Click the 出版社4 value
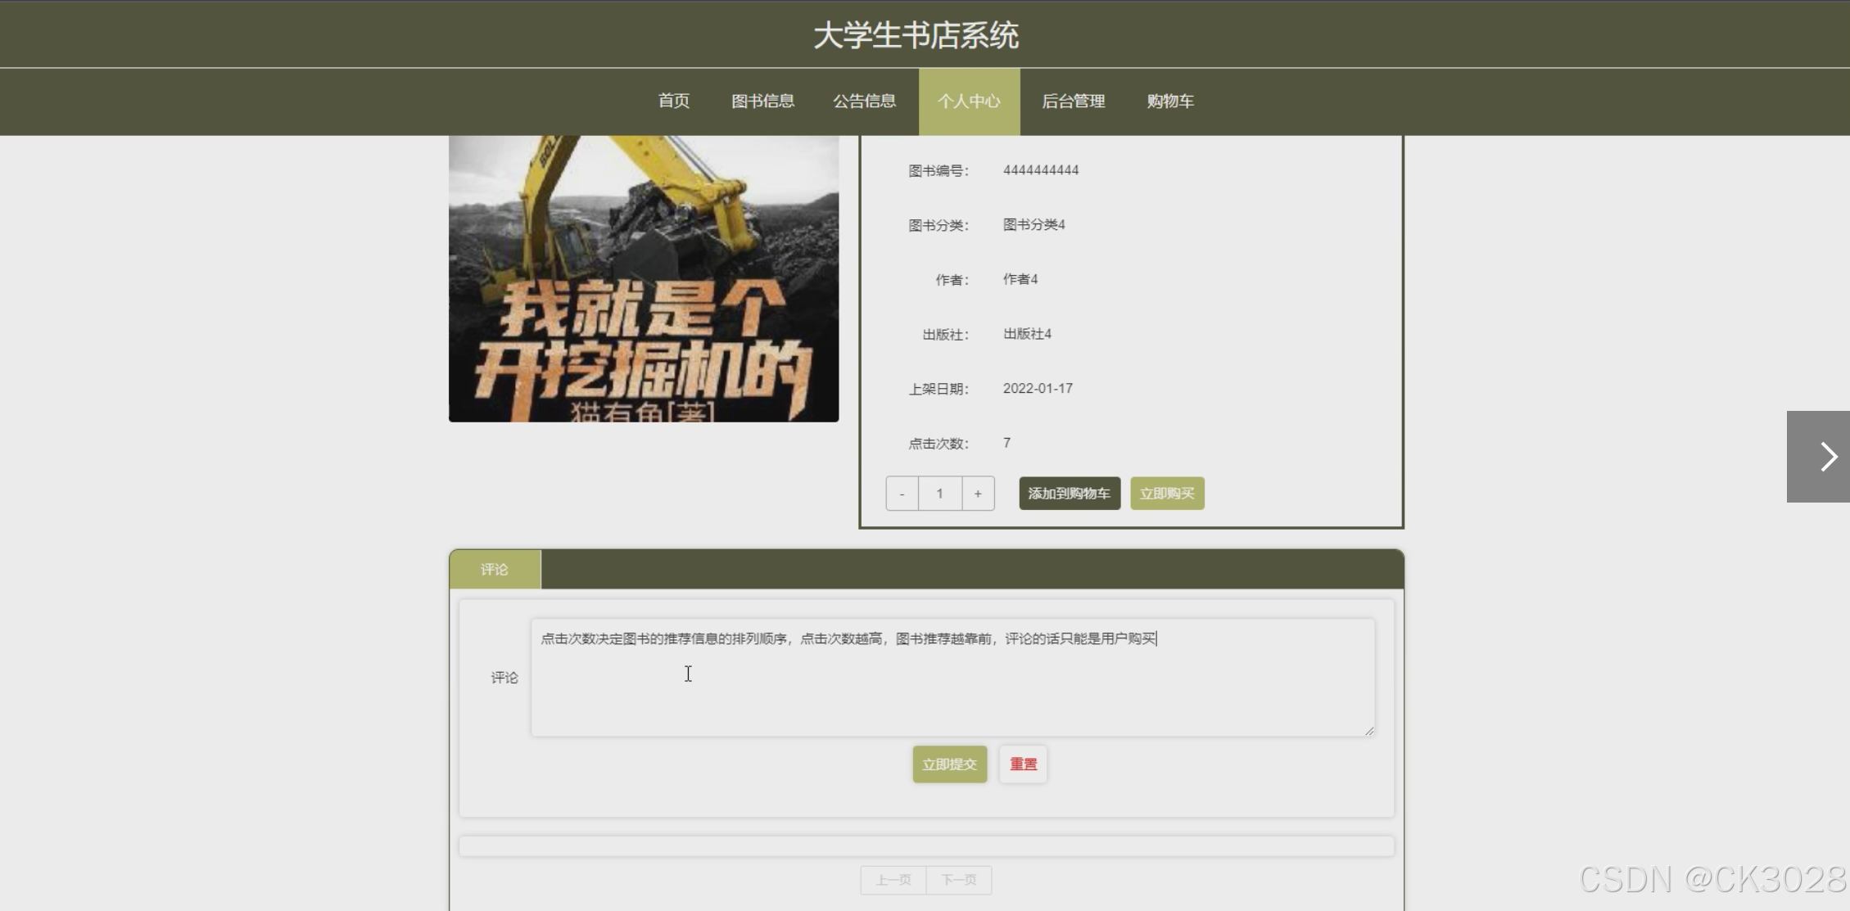 click(1027, 334)
